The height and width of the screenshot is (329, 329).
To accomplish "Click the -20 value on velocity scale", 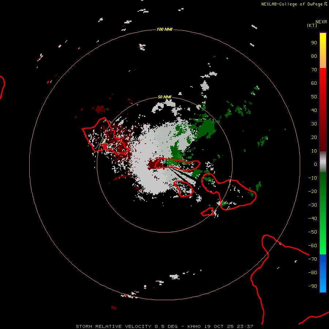I will pos(313,191).
